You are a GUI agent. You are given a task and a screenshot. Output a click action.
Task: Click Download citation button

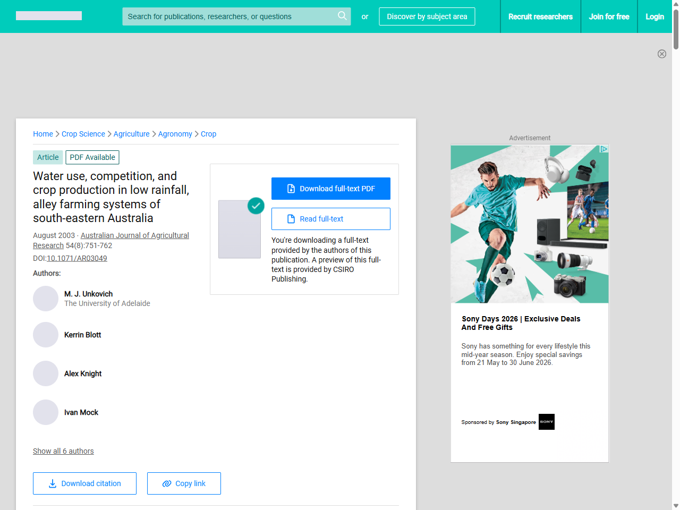(x=84, y=483)
